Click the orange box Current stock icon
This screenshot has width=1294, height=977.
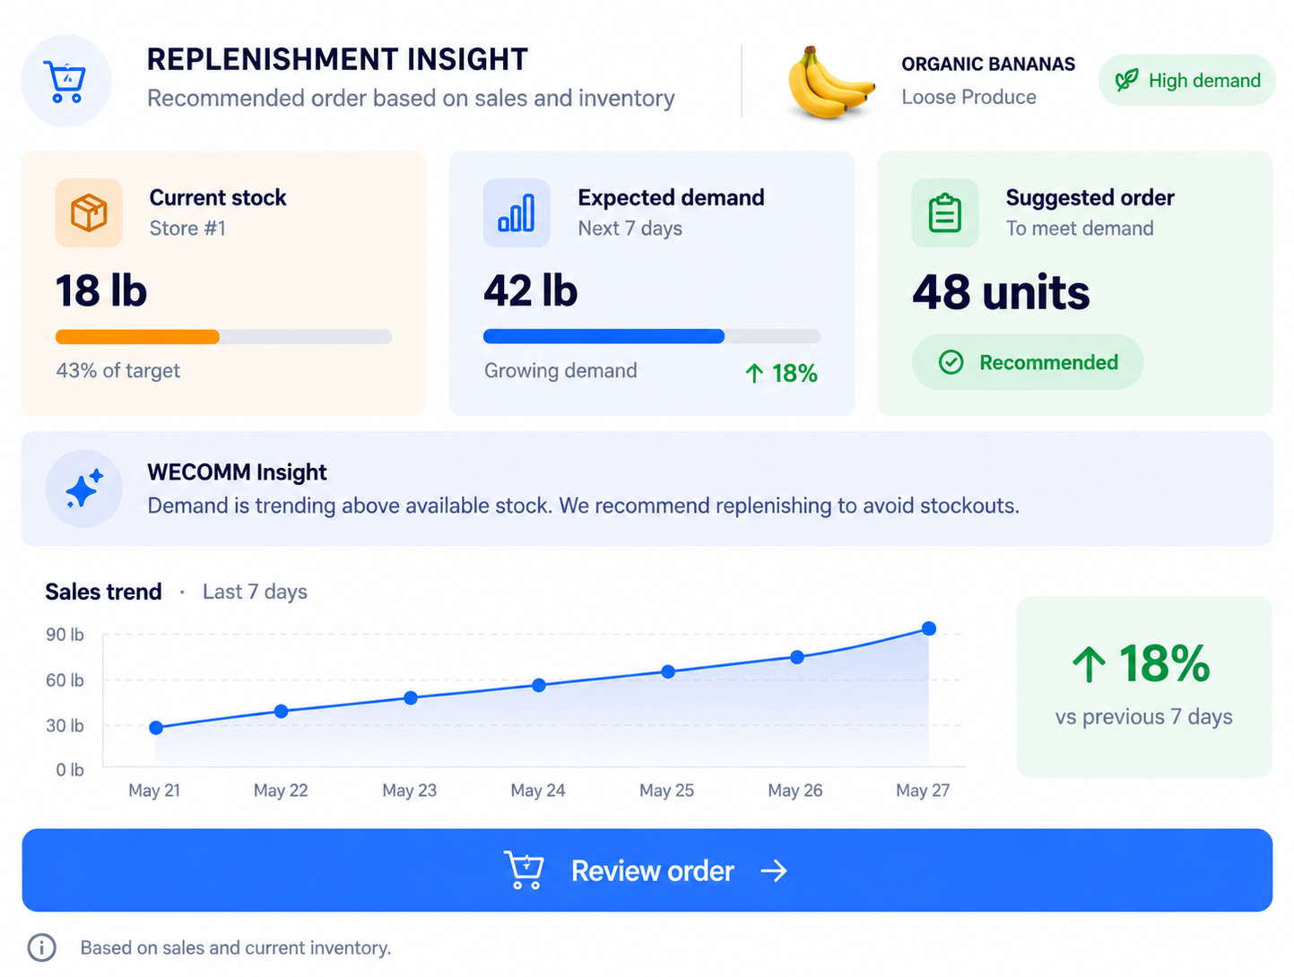tap(89, 212)
